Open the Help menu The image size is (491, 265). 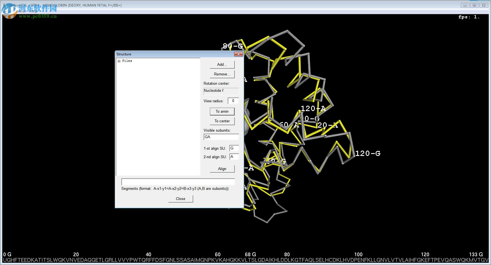click(33, 11)
